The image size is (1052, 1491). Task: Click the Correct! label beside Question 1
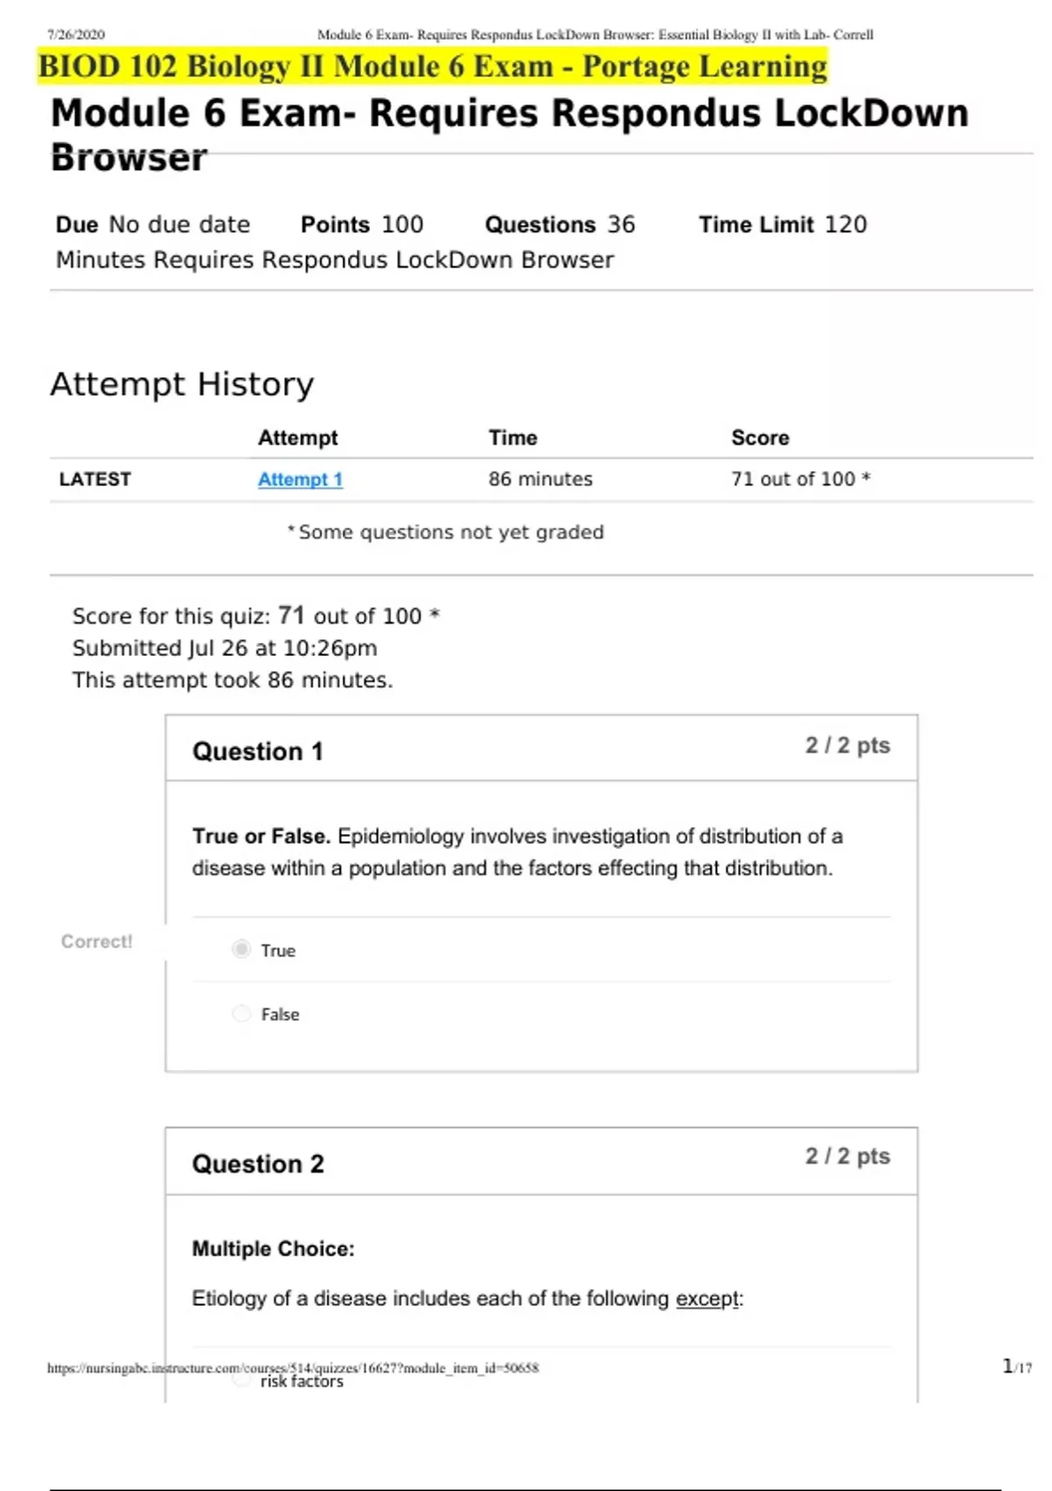(x=96, y=941)
